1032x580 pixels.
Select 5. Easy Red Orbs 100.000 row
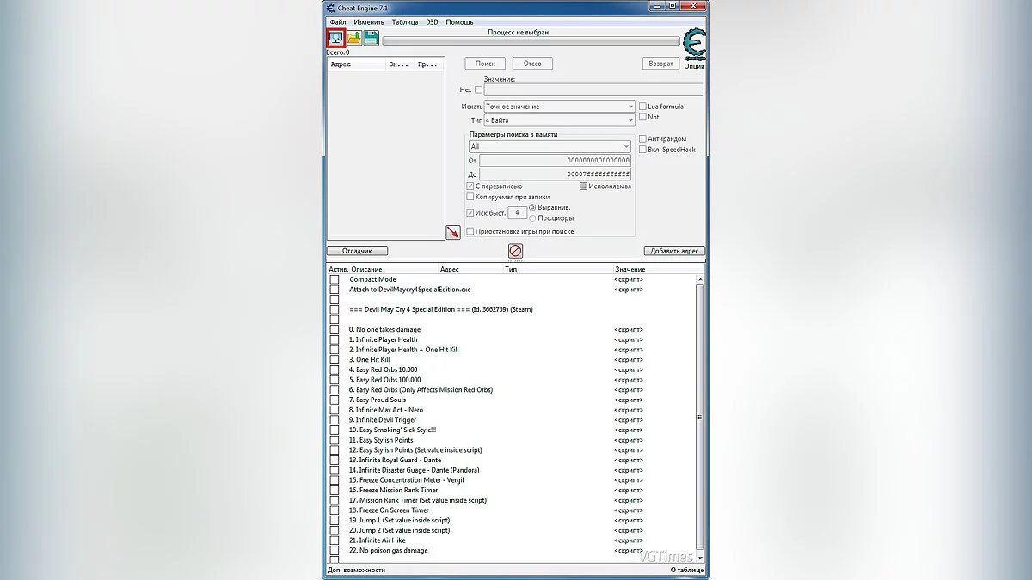coord(512,380)
